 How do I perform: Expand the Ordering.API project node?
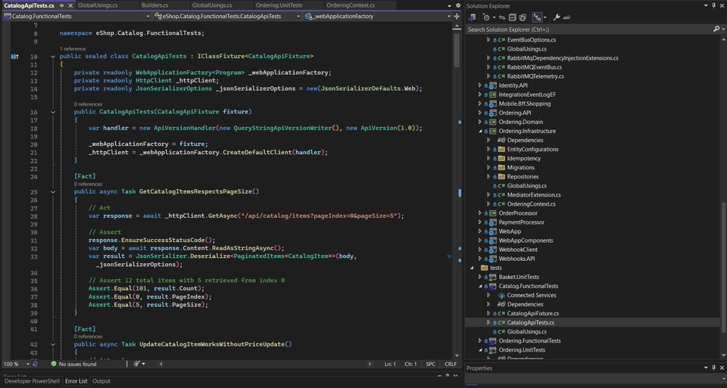[480, 113]
